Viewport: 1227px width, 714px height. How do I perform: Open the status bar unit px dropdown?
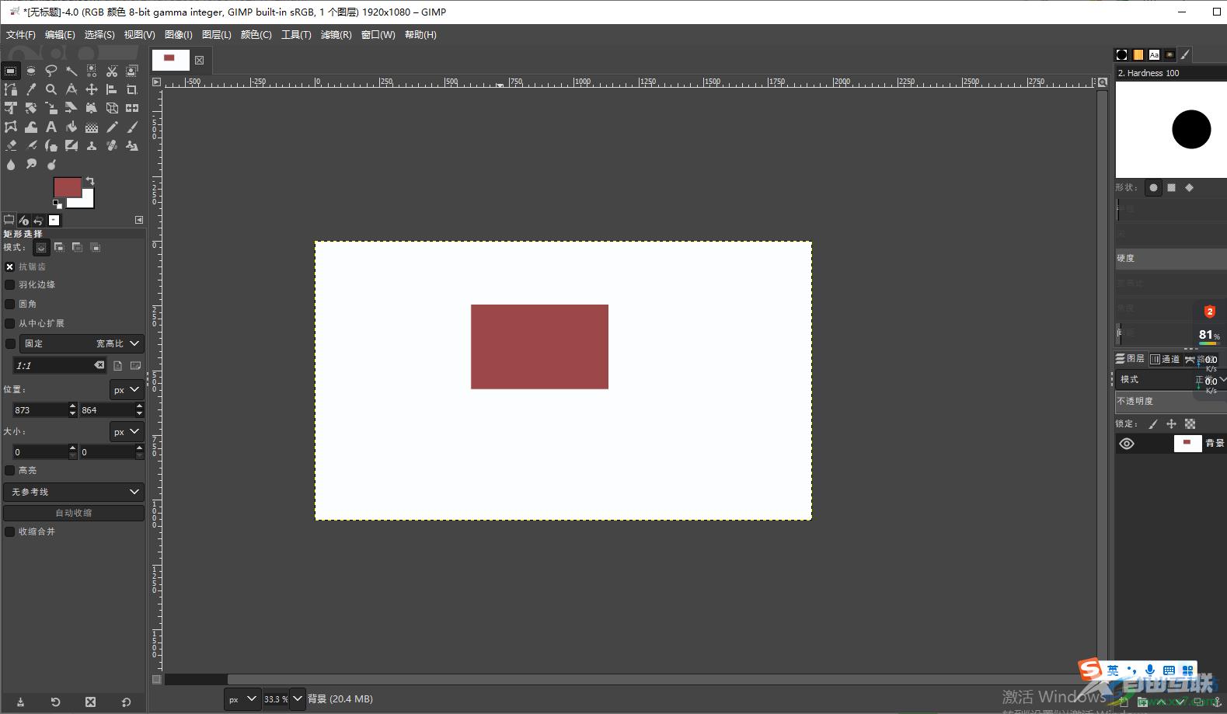tap(242, 699)
